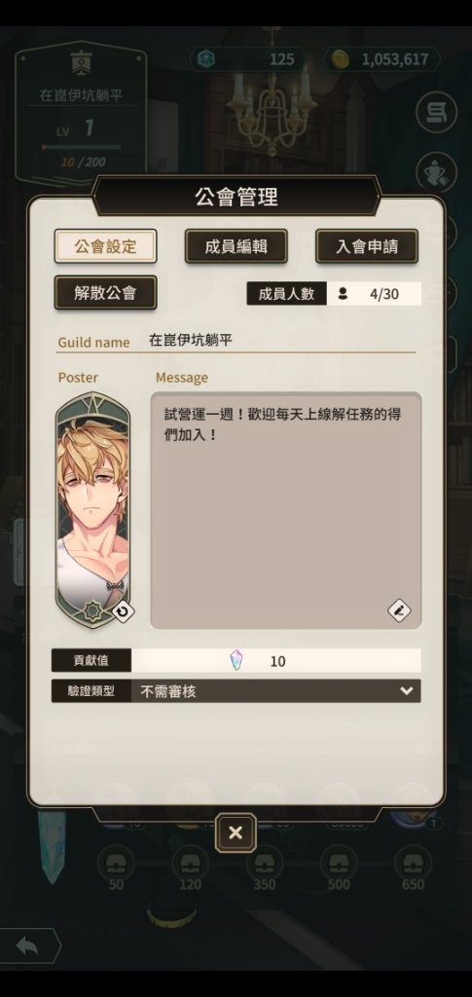
Task: Expand the 驗證類型 dropdown arrow
Action: point(407,691)
